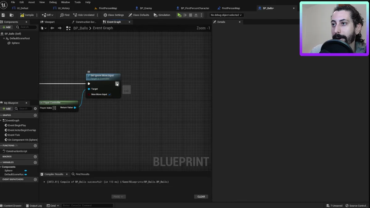
Task: Switch to the Viewport tab
Action: pyautogui.click(x=49, y=22)
